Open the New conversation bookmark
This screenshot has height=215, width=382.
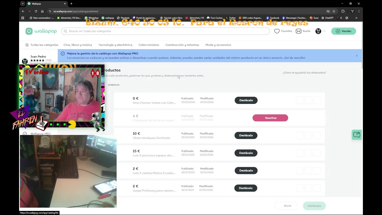pyautogui.click(x=41, y=18)
